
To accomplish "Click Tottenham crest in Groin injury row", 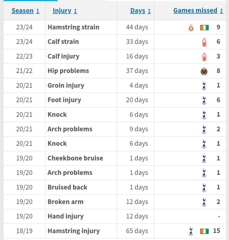I will [x=204, y=86].
